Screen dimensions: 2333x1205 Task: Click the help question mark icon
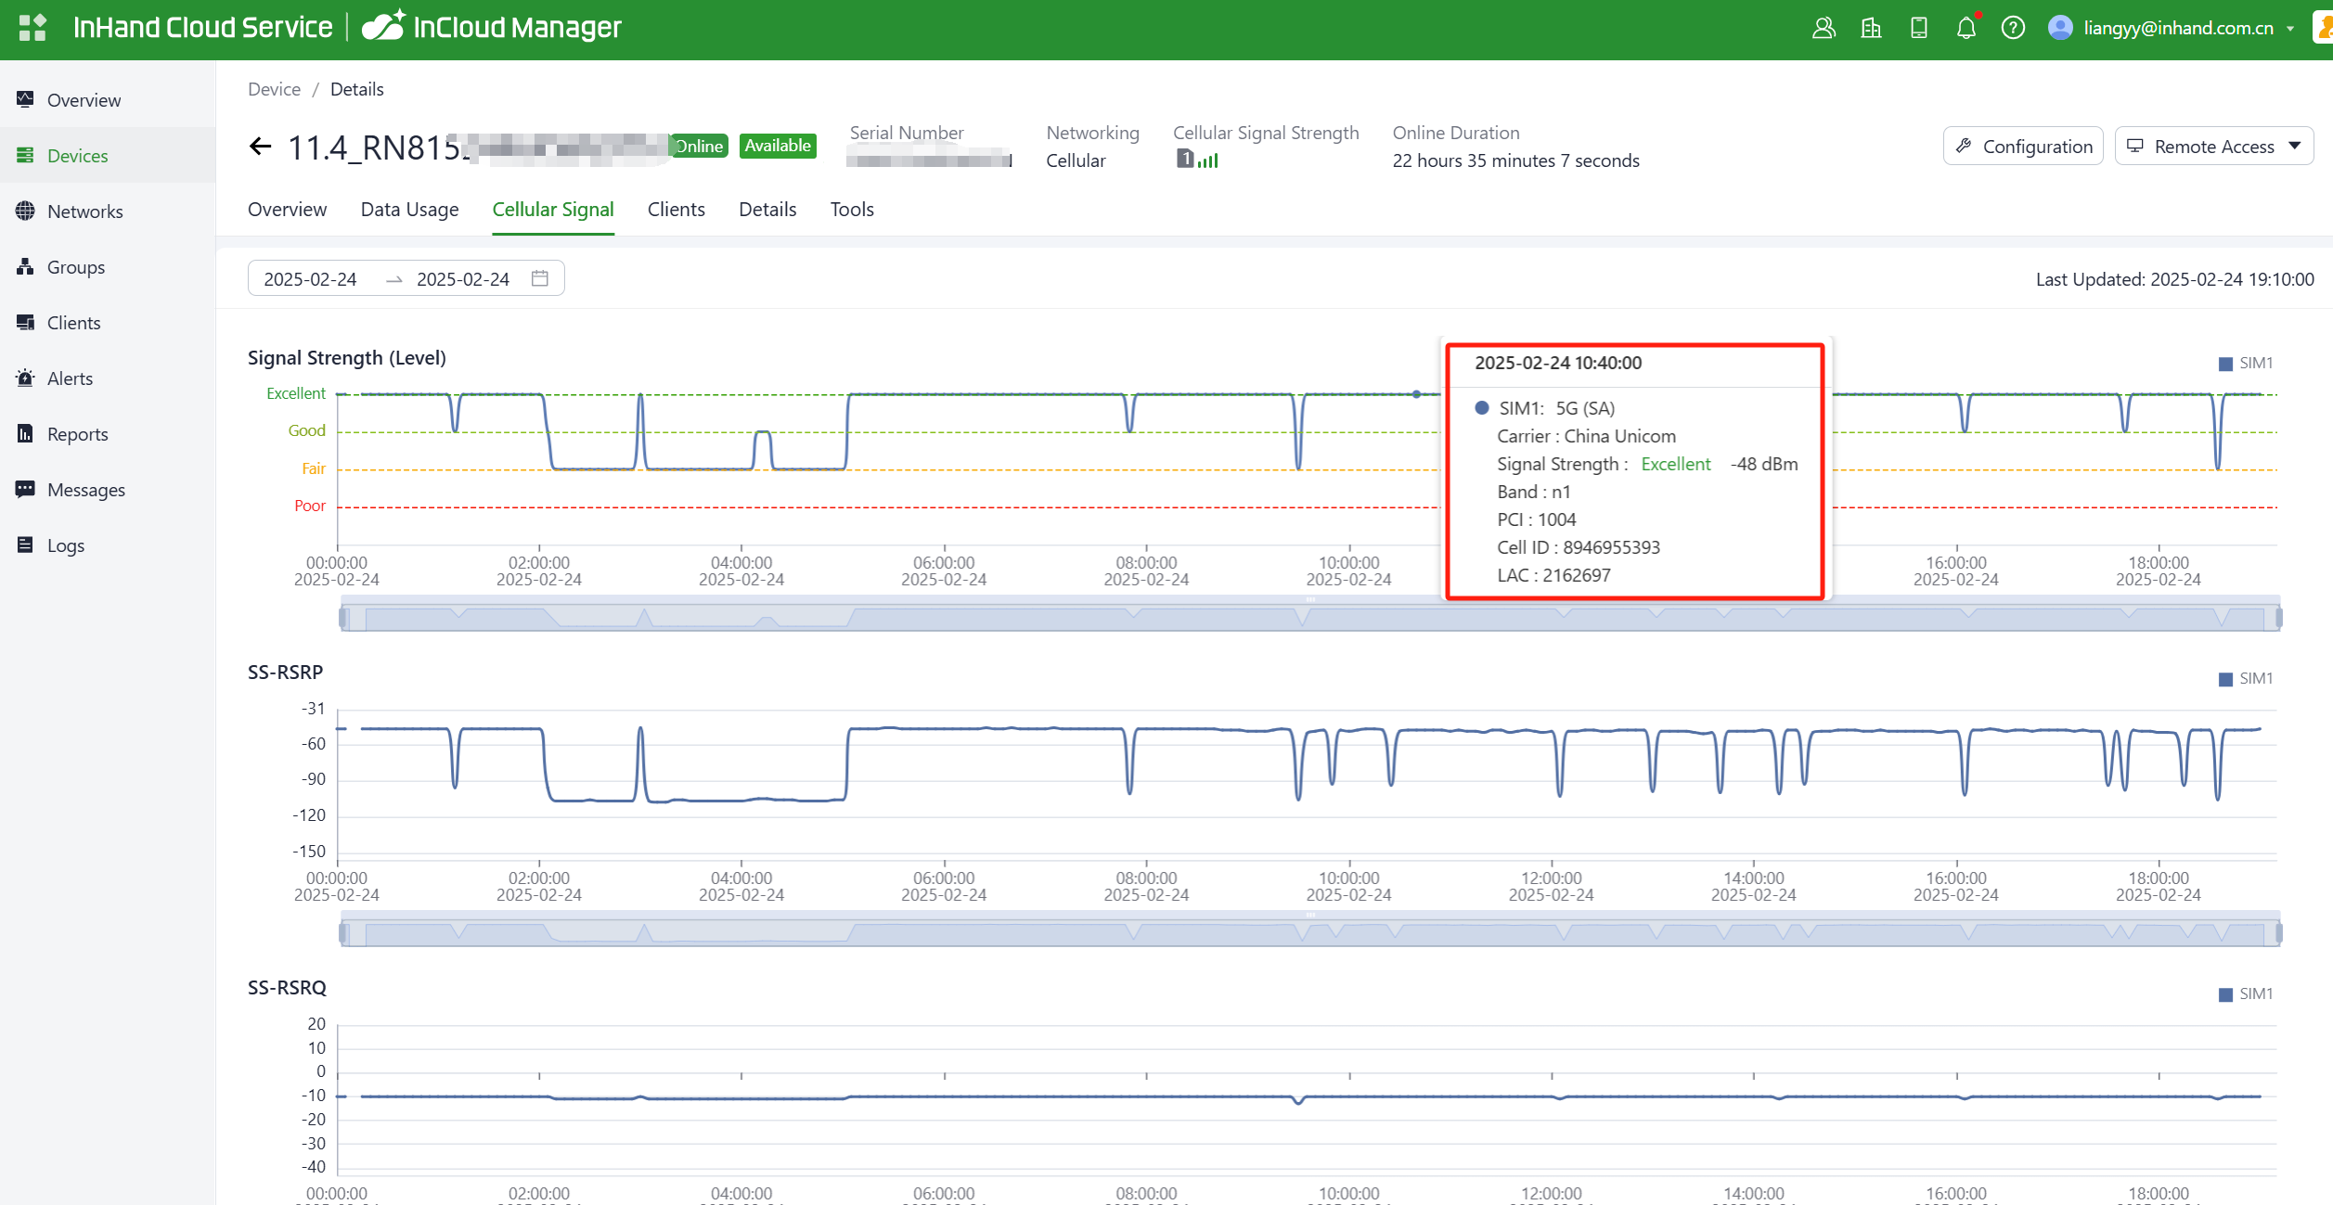[x=2013, y=28]
